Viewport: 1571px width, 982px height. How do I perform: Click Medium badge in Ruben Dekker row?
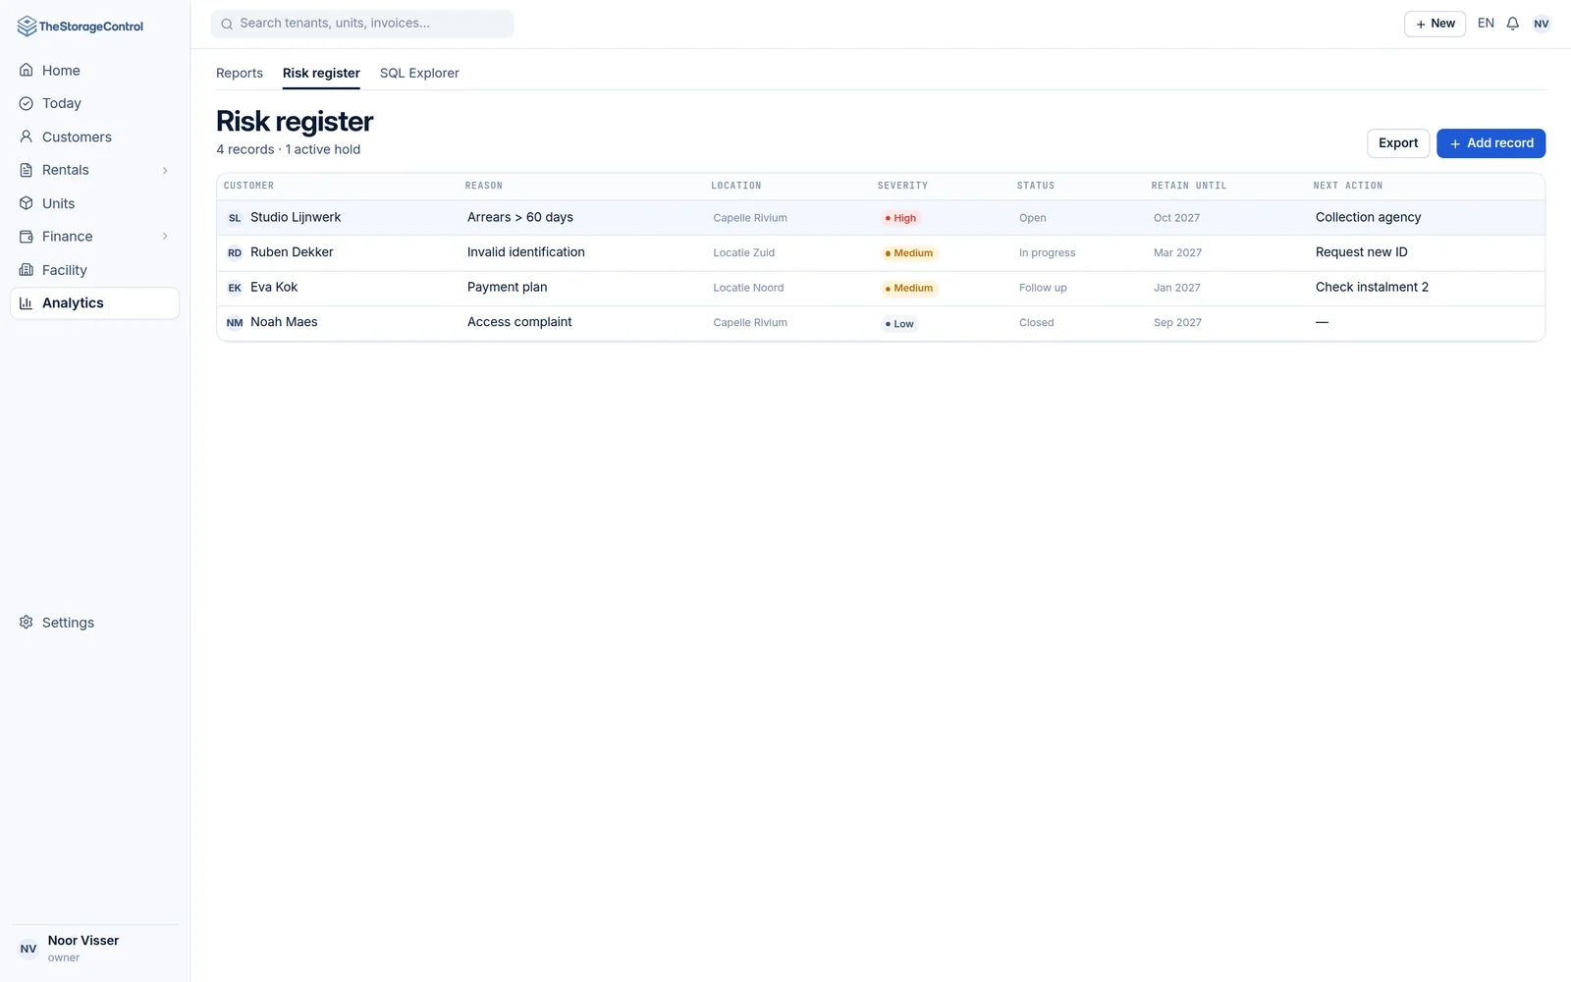(909, 253)
